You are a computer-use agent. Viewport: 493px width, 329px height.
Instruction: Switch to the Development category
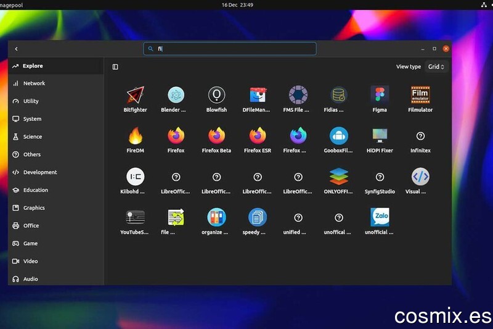[56, 172]
